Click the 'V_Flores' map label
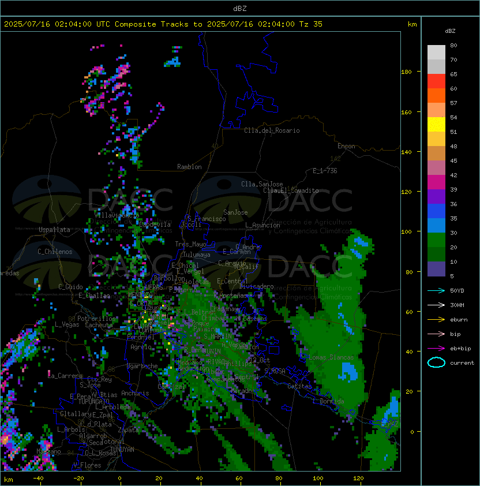Viewport: 480px width, 486px height. point(87,465)
